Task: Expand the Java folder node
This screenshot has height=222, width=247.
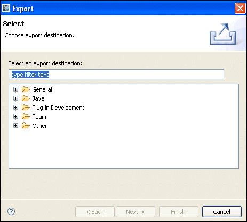Action: [x=15, y=98]
